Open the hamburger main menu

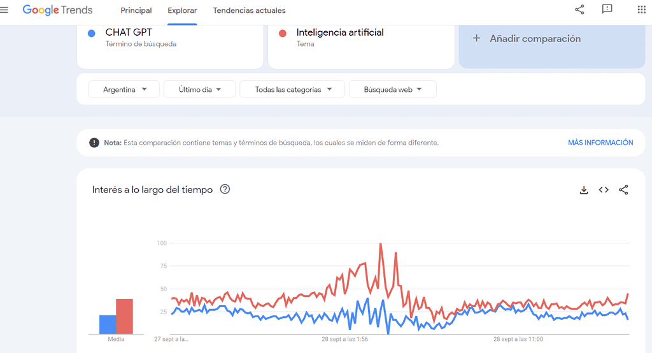click(4, 10)
